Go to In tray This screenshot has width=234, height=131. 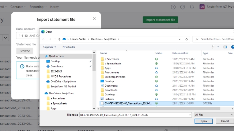54,7
